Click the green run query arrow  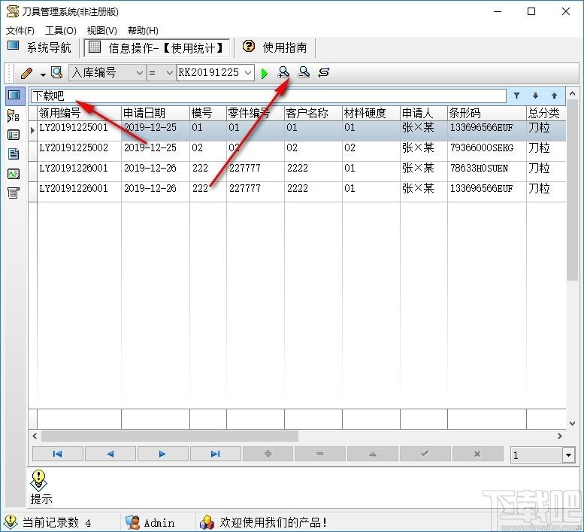point(264,73)
